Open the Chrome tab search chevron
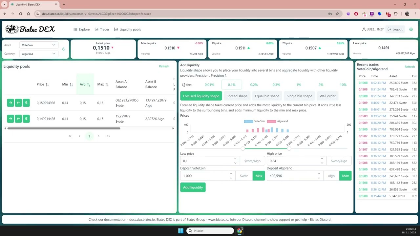420x236 pixels. coord(4,4)
